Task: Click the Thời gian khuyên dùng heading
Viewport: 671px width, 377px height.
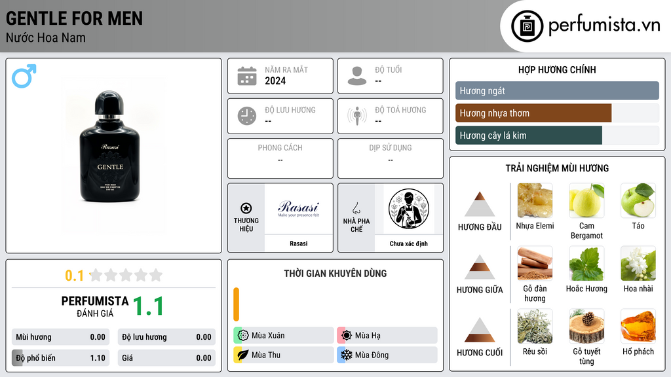Action: [335, 273]
